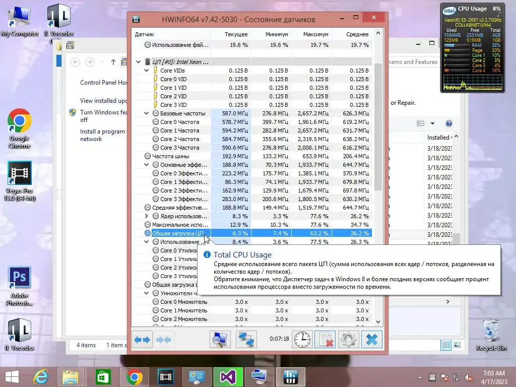This screenshot has width=516, height=387.
Task: Select the Использование фай... row
Action: point(252,45)
